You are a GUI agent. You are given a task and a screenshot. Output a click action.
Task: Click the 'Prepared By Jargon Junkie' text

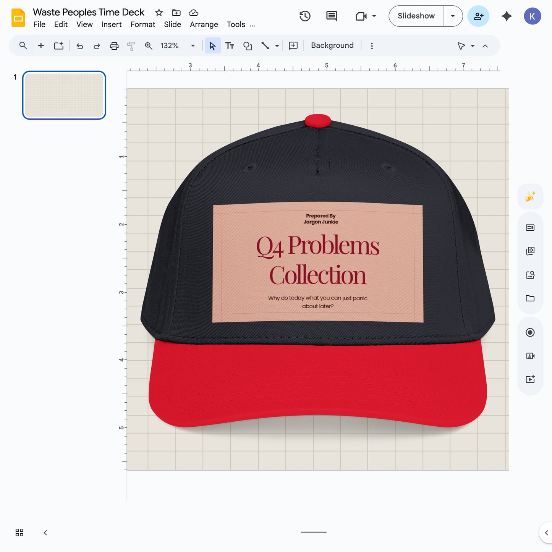[321, 219]
